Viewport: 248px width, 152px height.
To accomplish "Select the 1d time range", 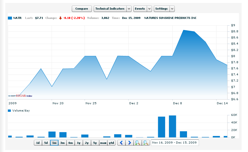I will click(x=38, y=143).
